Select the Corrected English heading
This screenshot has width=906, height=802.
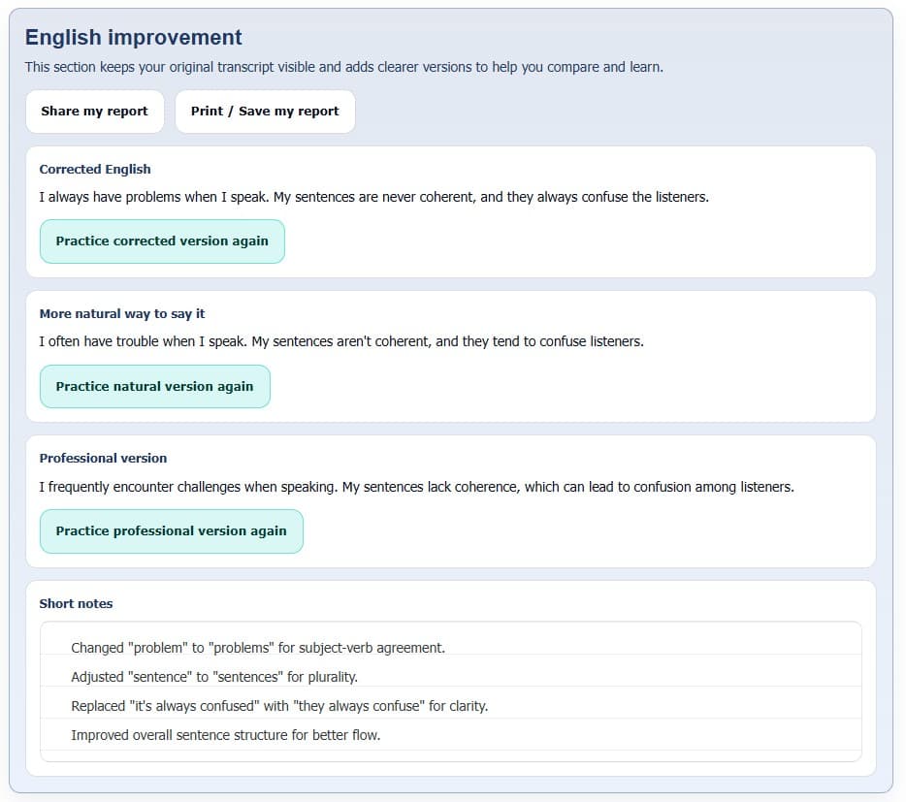point(95,169)
